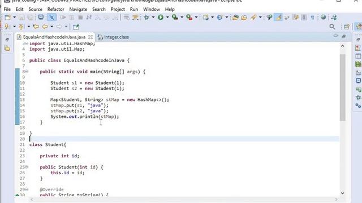Expand the Coverage dropdown arrow
Screen dimensions: 362x203
click(182, 17)
